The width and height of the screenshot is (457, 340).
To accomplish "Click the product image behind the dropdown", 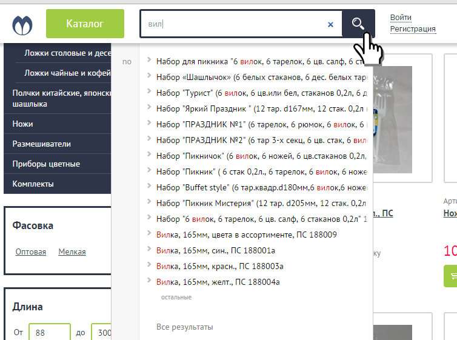I will click(x=393, y=119).
